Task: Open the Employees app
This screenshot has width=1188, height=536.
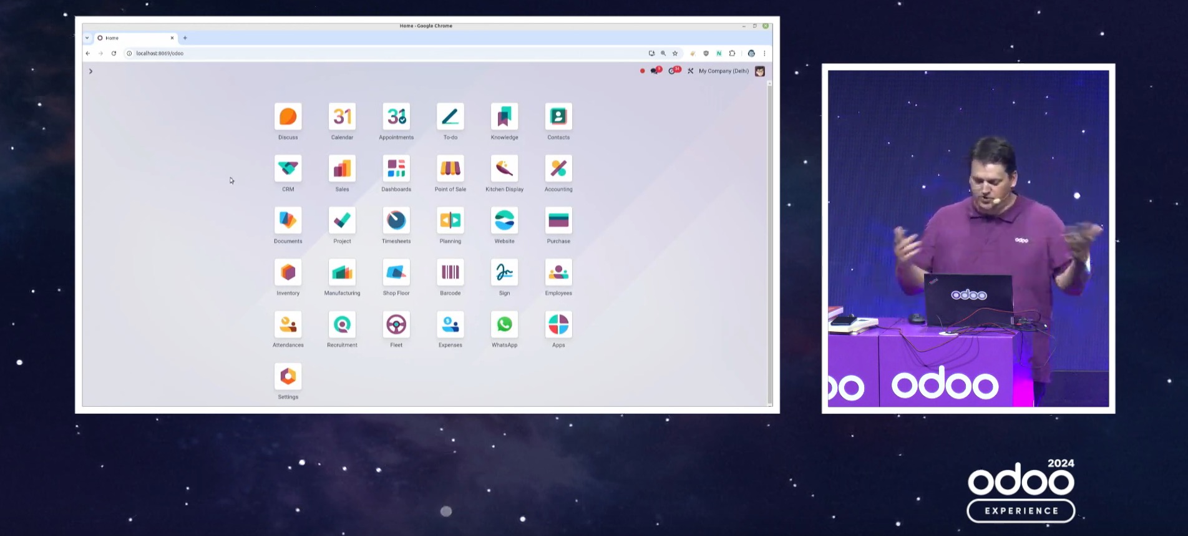Action: click(x=558, y=272)
